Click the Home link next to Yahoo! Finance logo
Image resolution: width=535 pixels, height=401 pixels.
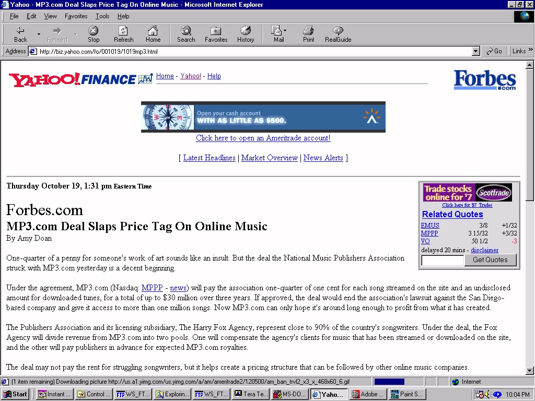coord(165,76)
